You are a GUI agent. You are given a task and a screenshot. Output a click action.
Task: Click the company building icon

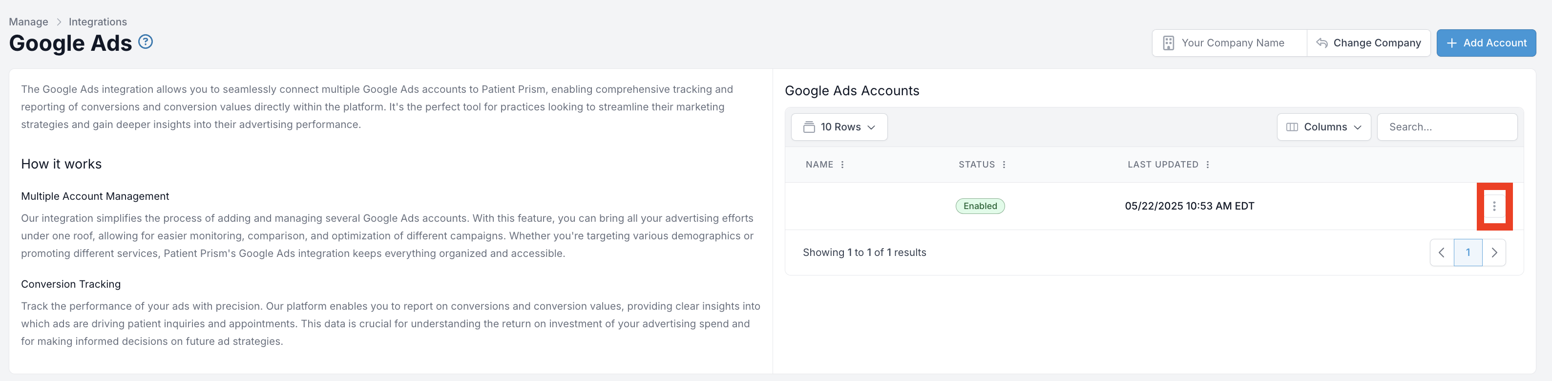pyautogui.click(x=1168, y=43)
